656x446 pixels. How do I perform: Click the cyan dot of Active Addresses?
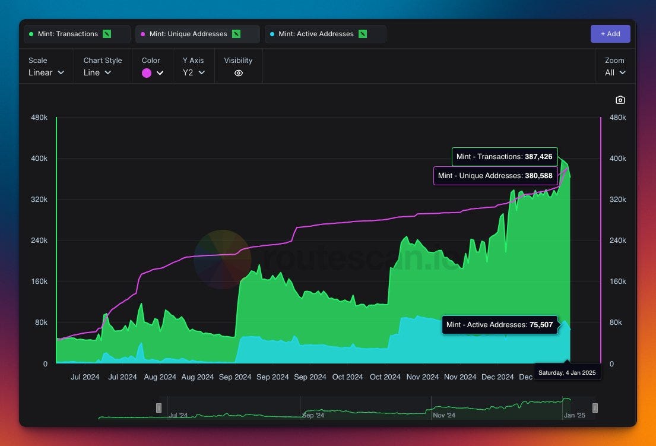pyautogui.click(x=272, y=34)
